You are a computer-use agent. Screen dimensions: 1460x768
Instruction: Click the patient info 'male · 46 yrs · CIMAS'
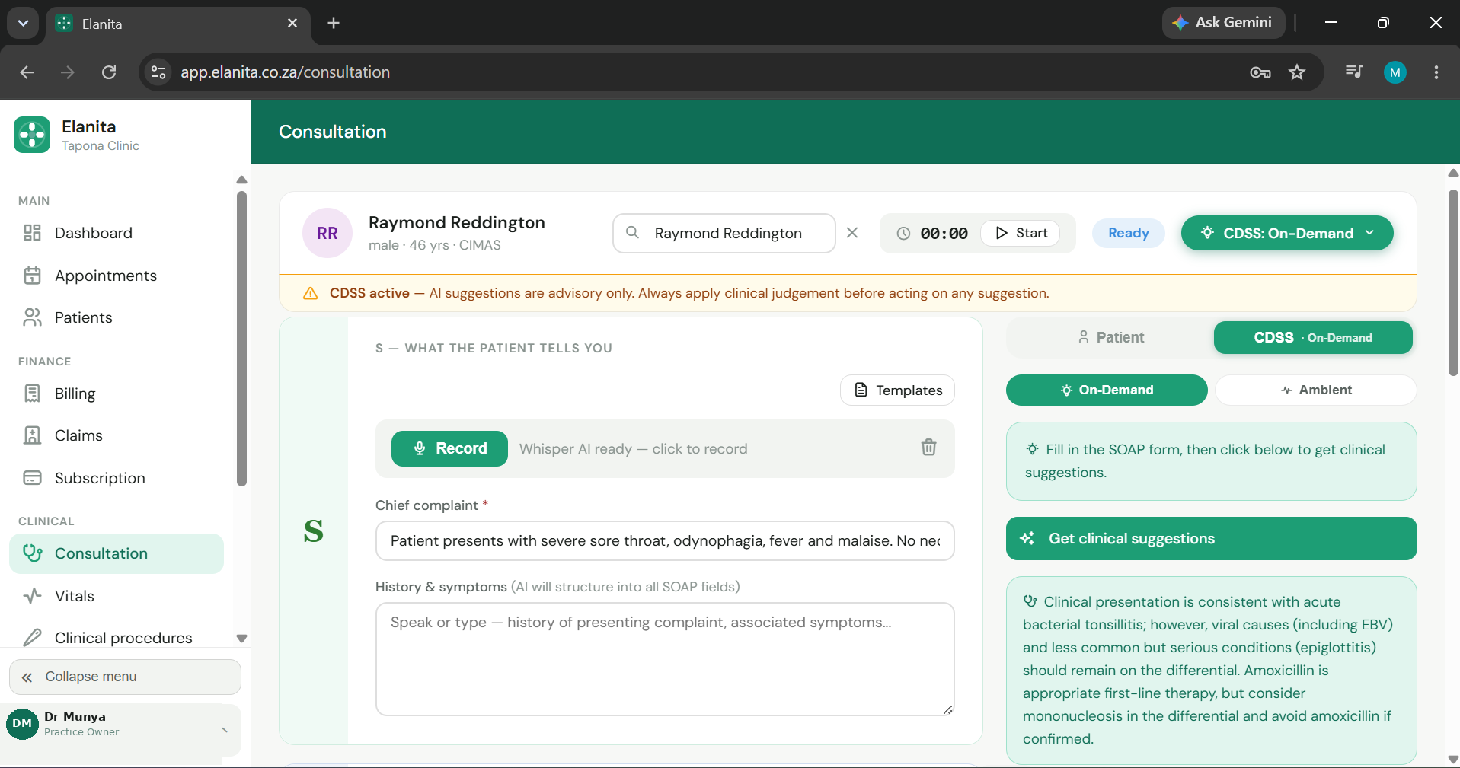click(x=435, y=245)
